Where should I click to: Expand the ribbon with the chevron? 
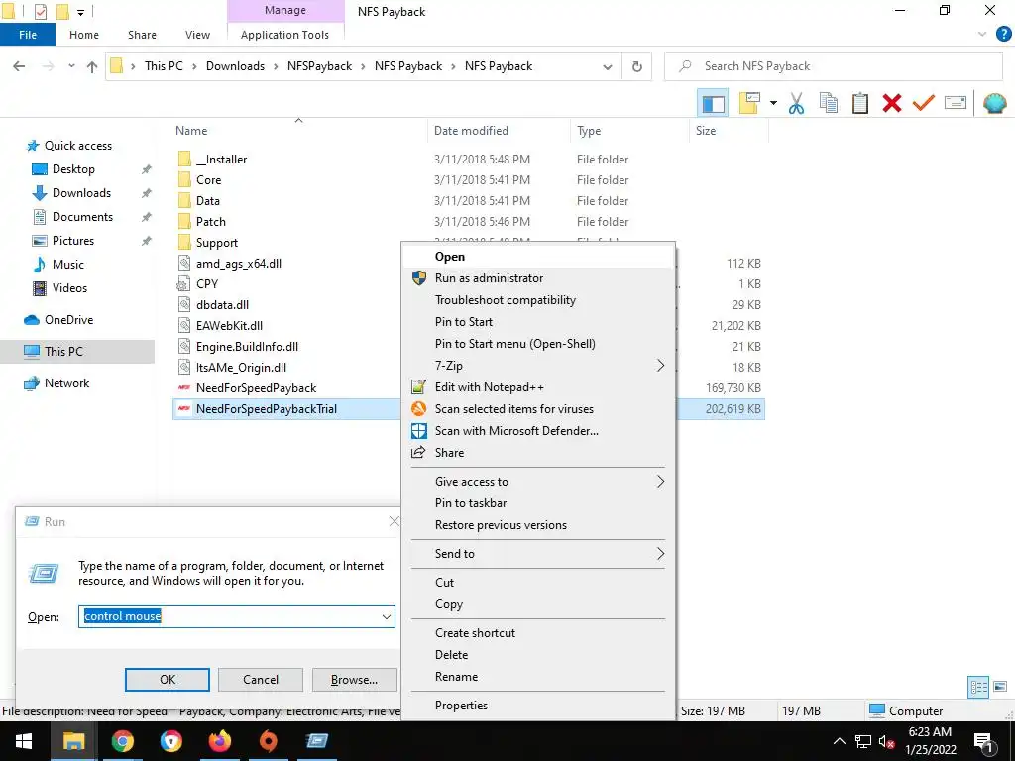point(982,34)
